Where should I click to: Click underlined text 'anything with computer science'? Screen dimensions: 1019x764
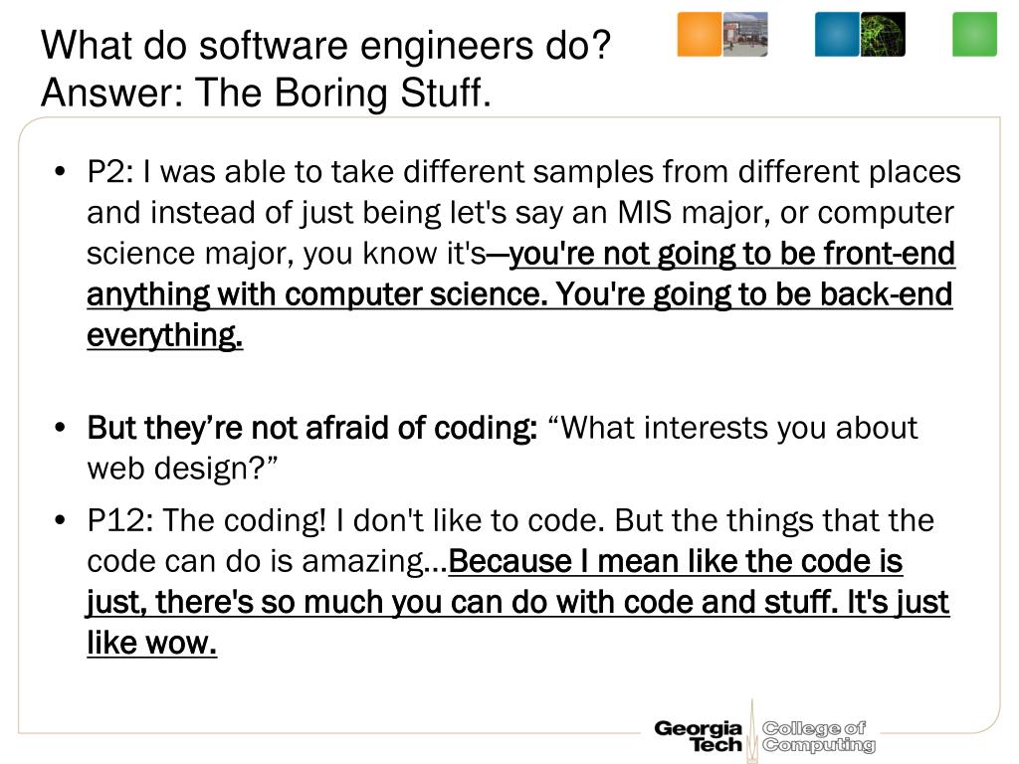313,294
